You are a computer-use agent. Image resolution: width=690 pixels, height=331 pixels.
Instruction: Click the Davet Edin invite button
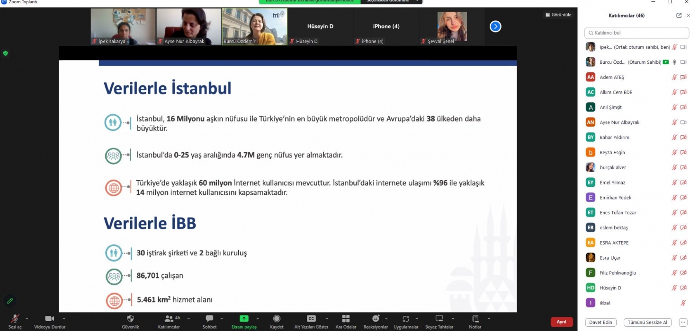(x=600, y=322)
